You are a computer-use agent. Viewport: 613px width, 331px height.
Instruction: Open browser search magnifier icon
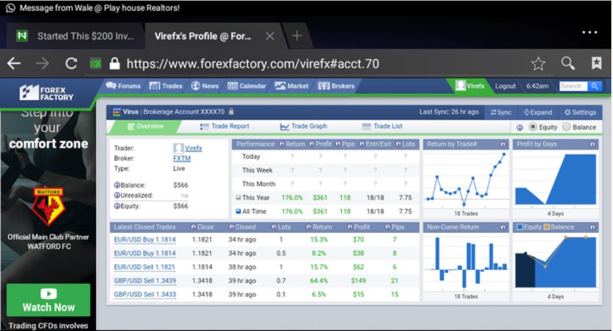click(x=568, y=63)
